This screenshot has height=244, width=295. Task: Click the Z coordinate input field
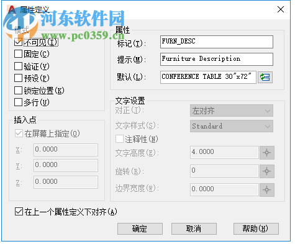tap(66, 182)
